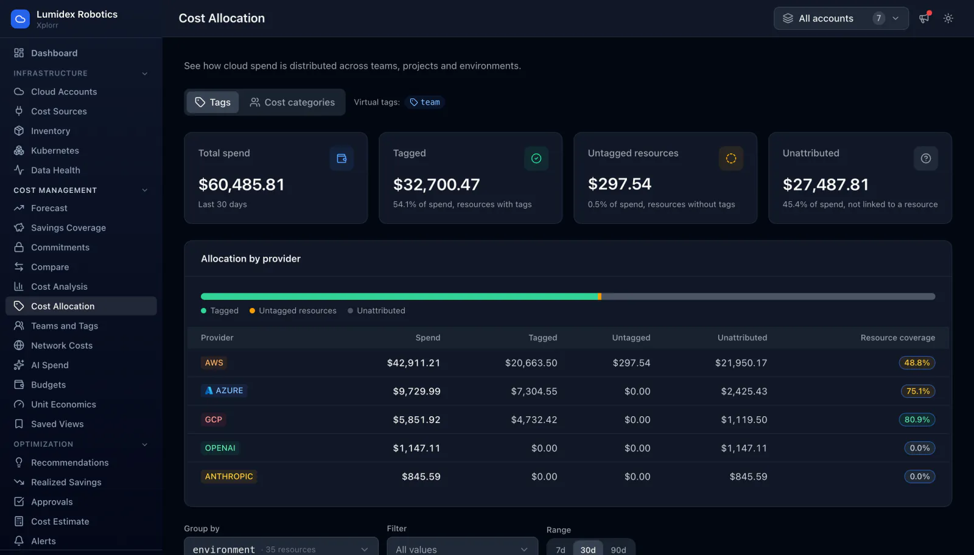Viewport: 974px width, 555px height.
Task: Open the Inventory page
Action: click(81, 131)
